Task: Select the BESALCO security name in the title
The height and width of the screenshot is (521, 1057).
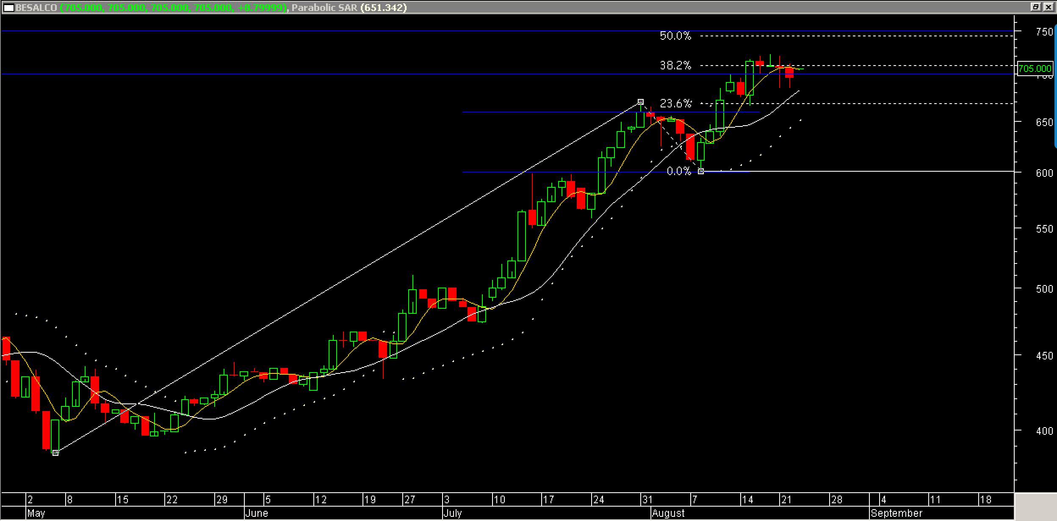Action: coord(36,8)
